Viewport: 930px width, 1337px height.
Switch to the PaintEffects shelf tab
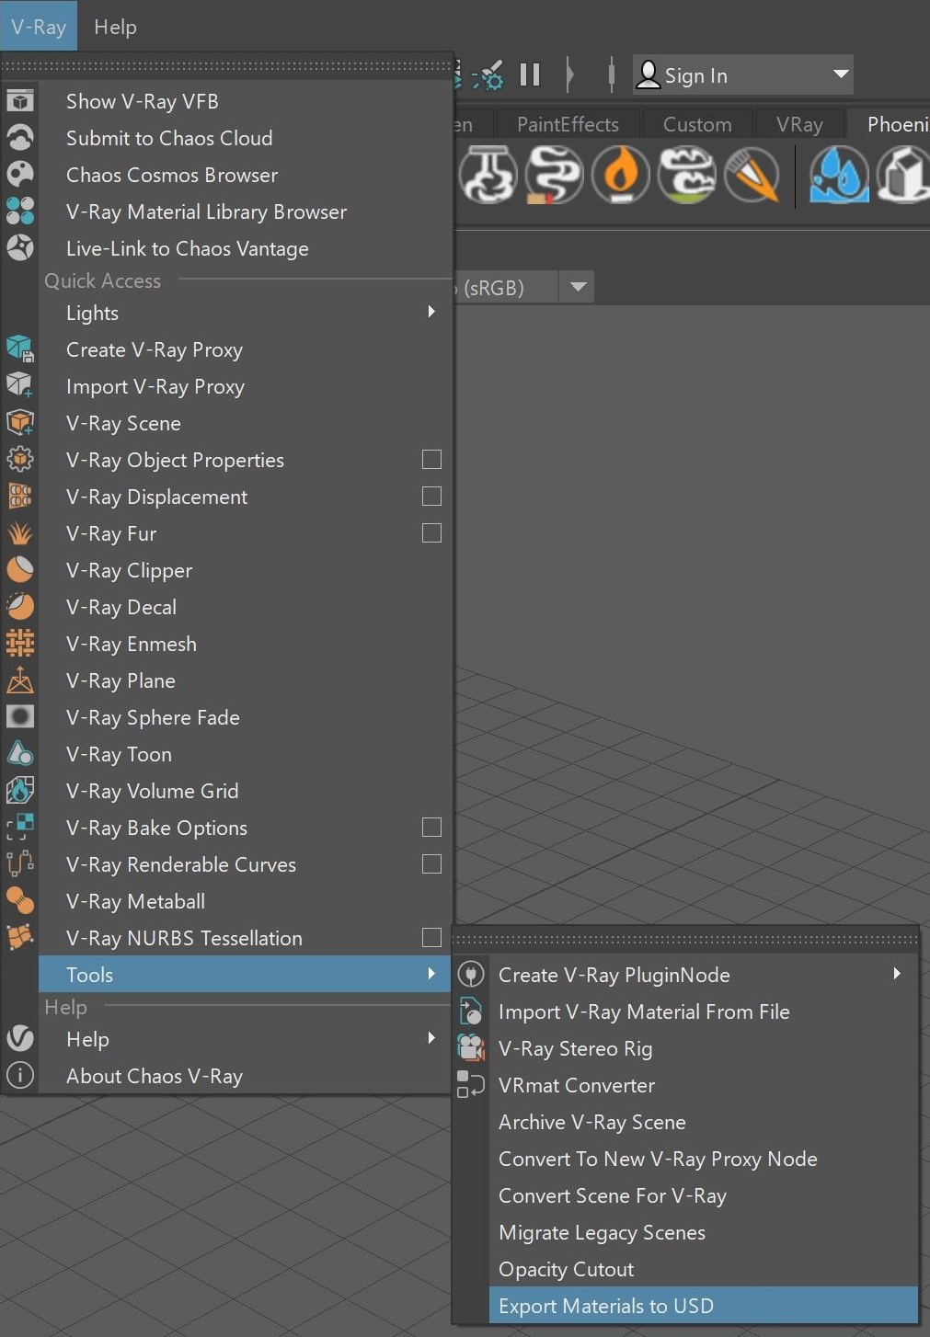tap(568, 124)
